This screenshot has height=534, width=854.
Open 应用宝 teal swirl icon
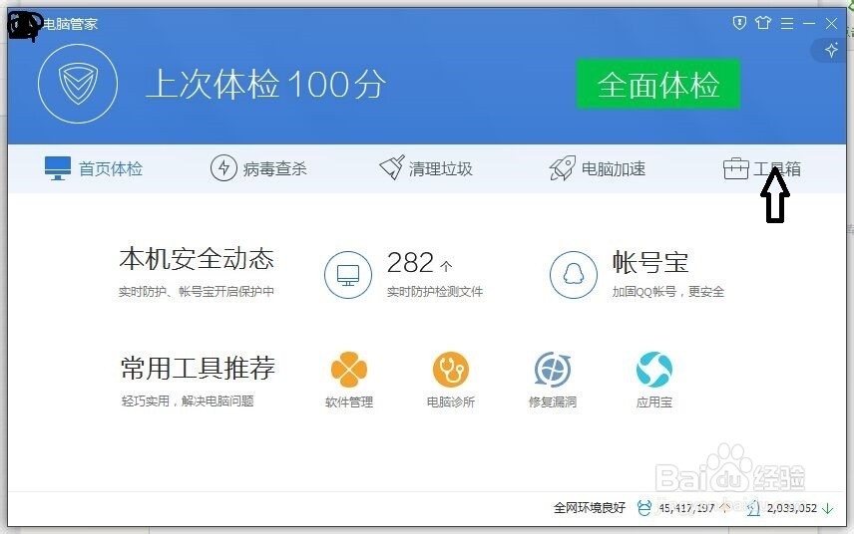[654, 370]
